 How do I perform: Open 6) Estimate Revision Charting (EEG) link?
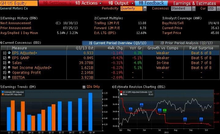[x=139, y=87]
